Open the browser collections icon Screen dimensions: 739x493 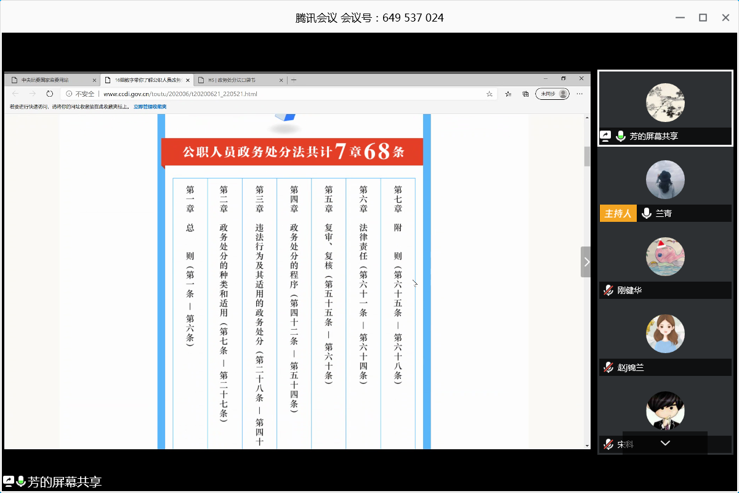tap(525, 94)
